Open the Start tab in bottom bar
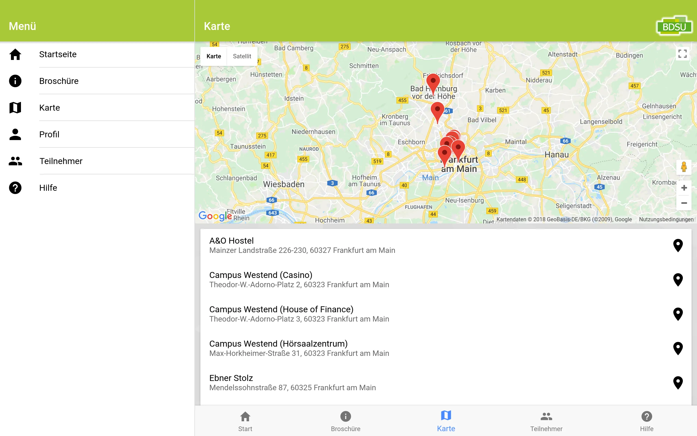 [245, 421]
